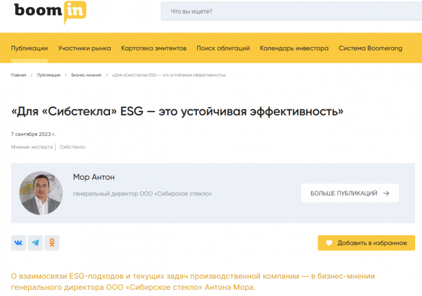Click the Мнение эксперта tag

tap(31, 147)
